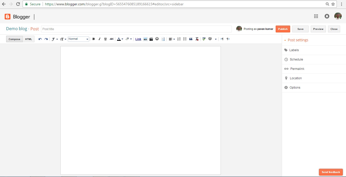Screen dimensions: 346x177
Task: Open the text color picker
Action: (120, 39)
